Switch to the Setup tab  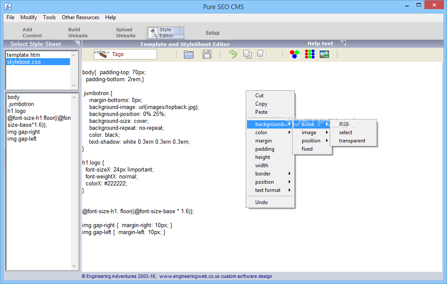click(212, 33)
